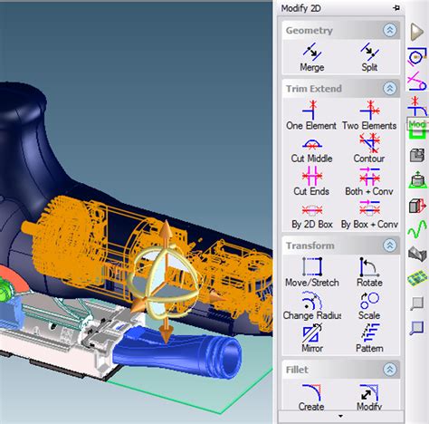Open the Pattern transform tool

coord(369,338)
